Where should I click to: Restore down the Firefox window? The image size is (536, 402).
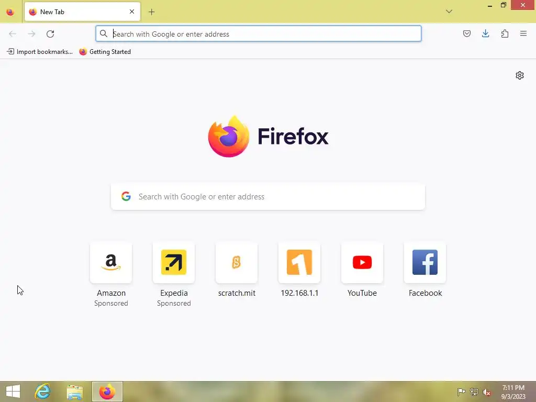pos(504,5)
